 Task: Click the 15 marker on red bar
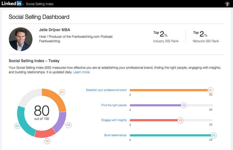[180, 120]
